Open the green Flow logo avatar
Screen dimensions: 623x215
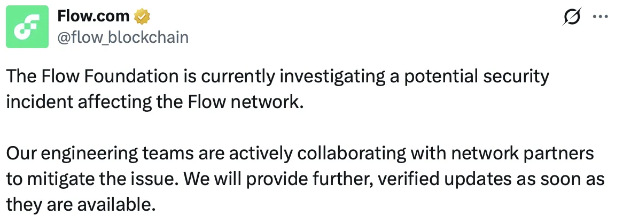tap(27, 27)
